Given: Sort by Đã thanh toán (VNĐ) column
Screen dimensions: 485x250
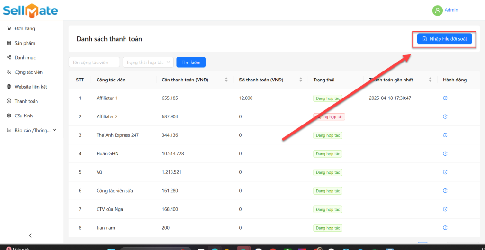Looking at the screenshot, I should click(301, 80).
